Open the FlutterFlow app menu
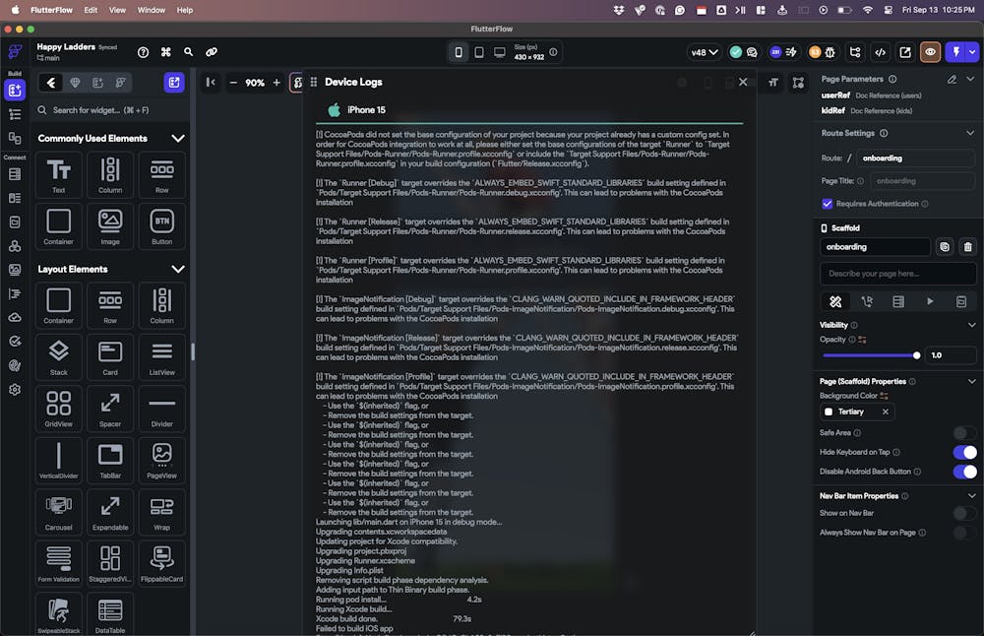 pyautogui.click(x=51, y=10)
